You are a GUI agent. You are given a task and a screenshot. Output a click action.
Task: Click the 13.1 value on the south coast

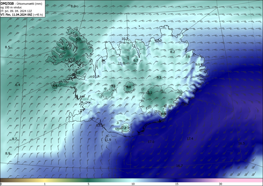point(99,125)
